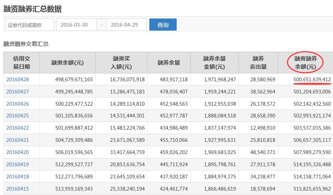Click the circled 融资融券余额(元) column header

point(306,63)
